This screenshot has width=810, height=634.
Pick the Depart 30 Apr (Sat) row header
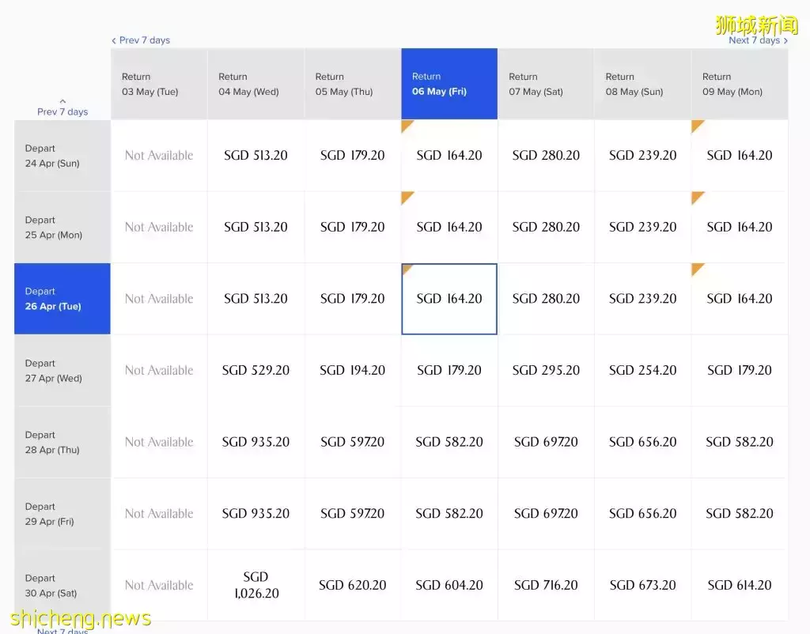[62, 586]
